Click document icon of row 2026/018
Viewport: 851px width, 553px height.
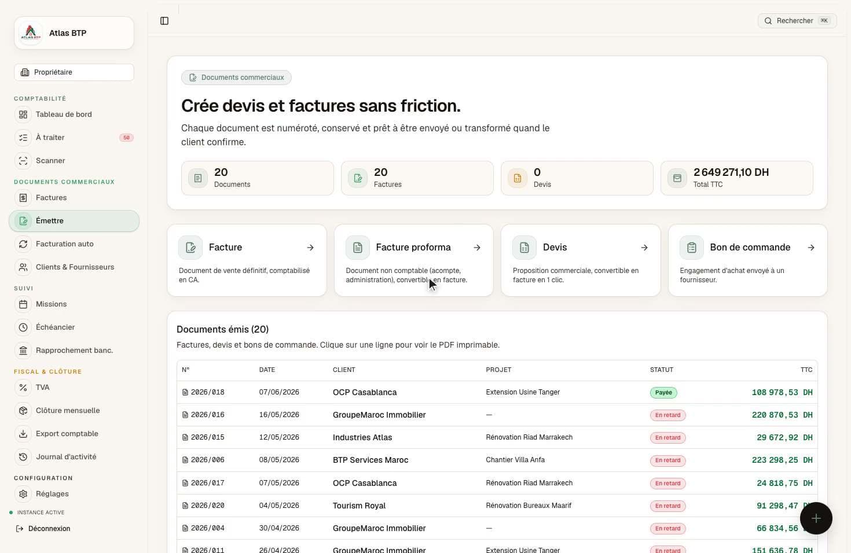pos(185,392)
